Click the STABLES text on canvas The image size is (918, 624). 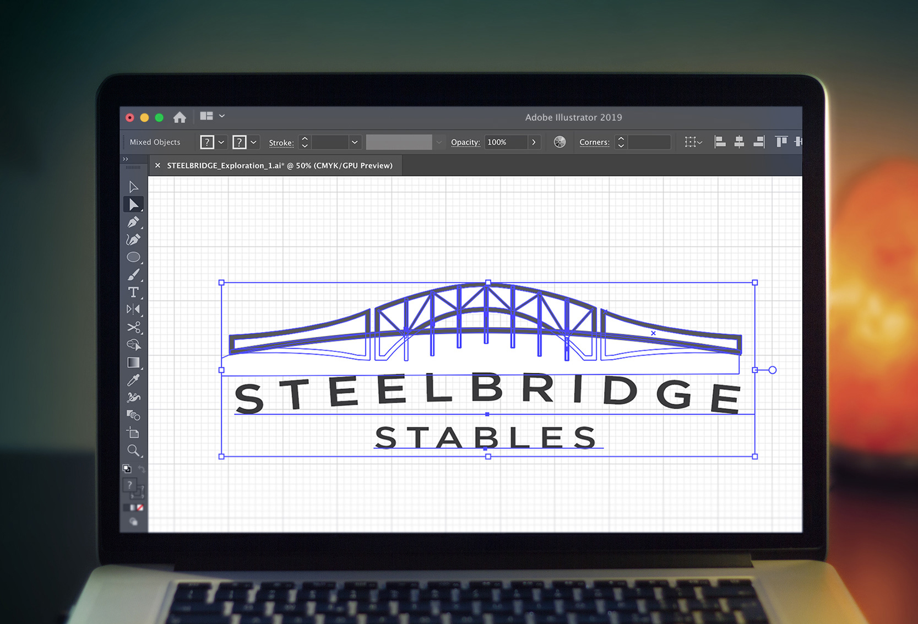coord(486,437)
